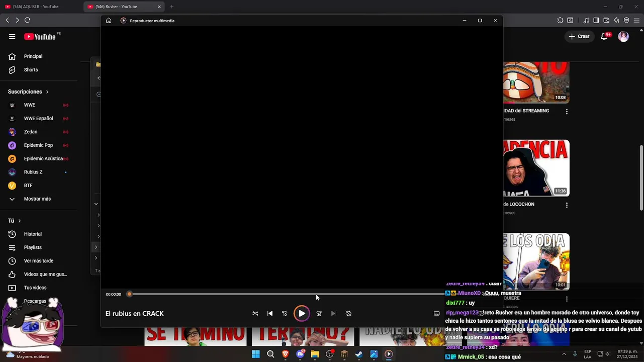Open Discord from taskbar
The image size is (644, 362).
(300, 354)
